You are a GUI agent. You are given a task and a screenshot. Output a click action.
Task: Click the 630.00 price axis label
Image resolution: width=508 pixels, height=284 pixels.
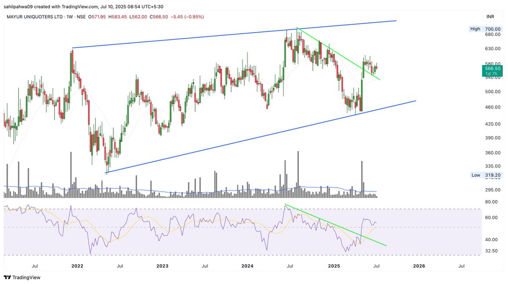493,49
